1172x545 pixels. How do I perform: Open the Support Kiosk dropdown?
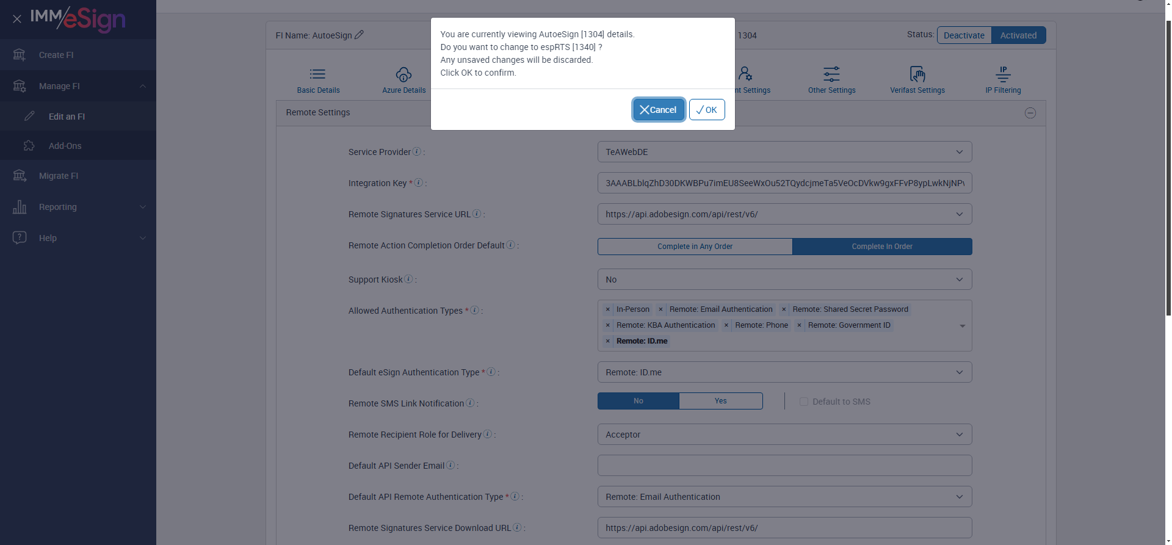coord(784,280)
